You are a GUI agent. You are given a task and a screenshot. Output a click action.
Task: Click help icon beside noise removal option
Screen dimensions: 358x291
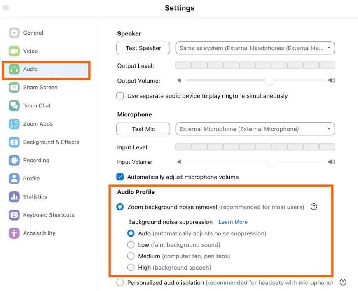tap(314, 207)
